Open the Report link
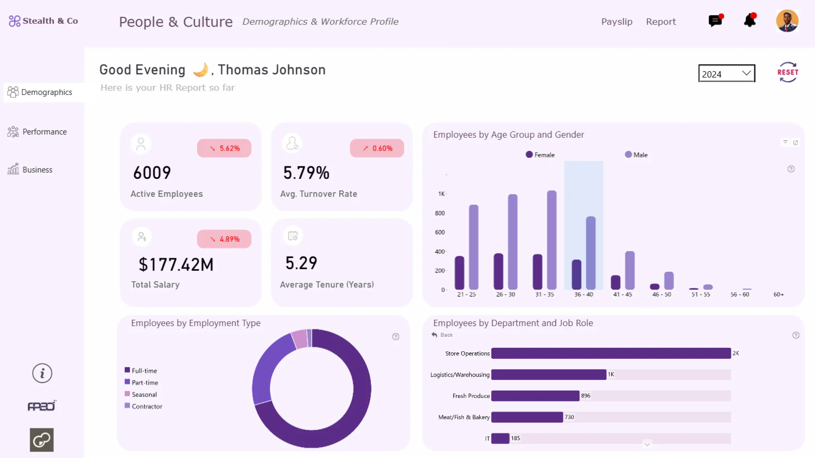This screenshot has width=815, height=458. (660, 22)
